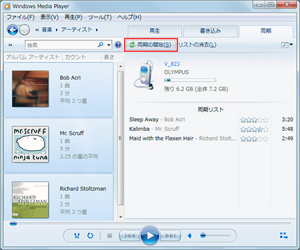
Task: Expand breadcrumb arrow after アーティスト
Action: coord(97,30)
